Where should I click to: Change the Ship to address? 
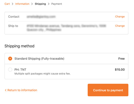tap(120, 26)
